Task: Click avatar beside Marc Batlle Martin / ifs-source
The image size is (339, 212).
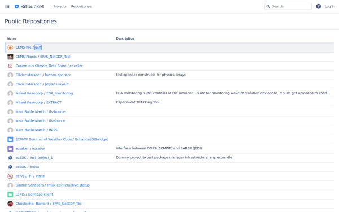Action: point(10,121)
